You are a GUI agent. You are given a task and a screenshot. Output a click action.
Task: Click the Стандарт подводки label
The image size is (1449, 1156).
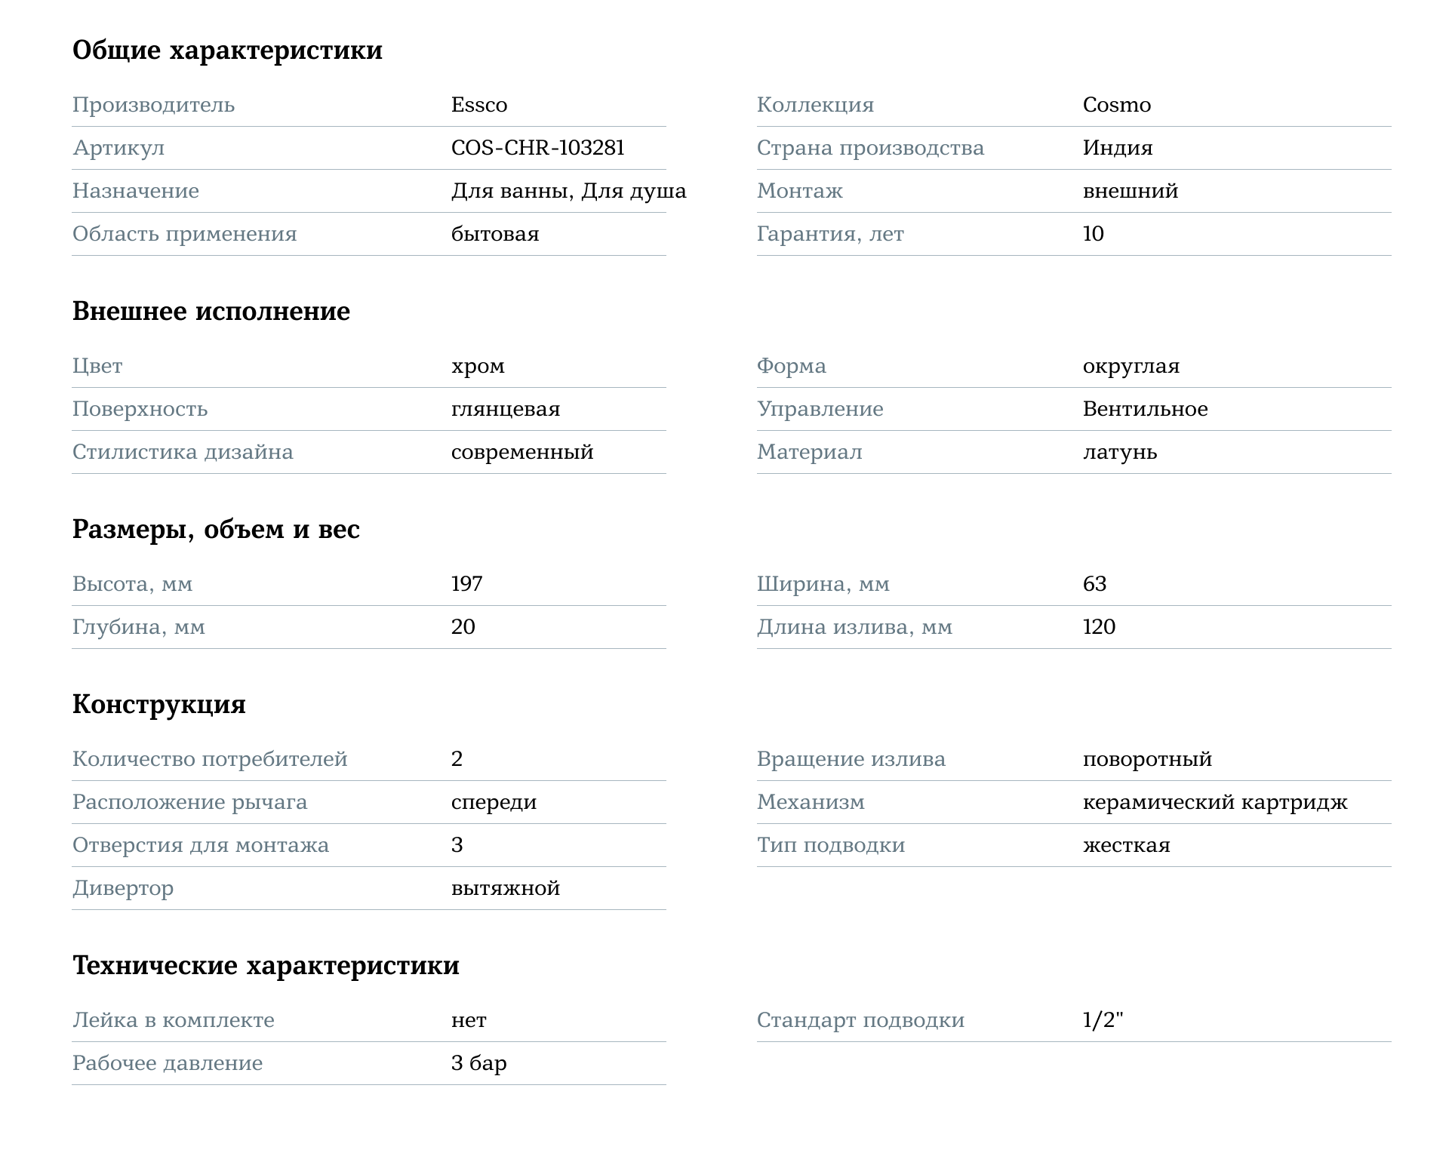860,1021
